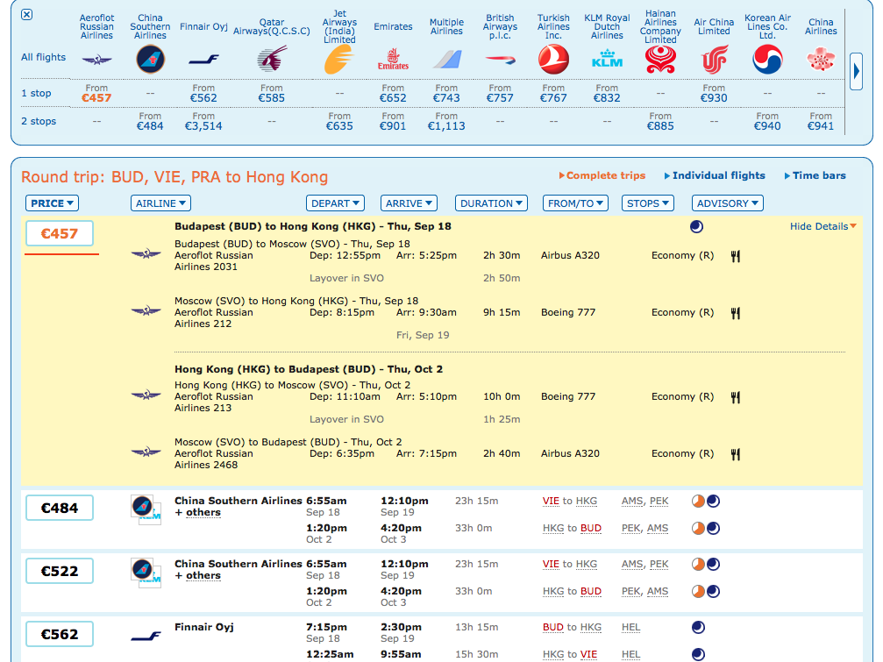The height and width of the screenshot is (662, 883).
Task: Click Korean Air 2 stops fare €940
Action: (767, 126)
